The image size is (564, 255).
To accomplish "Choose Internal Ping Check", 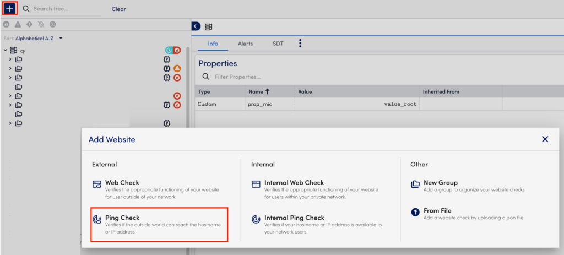I will click(x=294, y=218).
